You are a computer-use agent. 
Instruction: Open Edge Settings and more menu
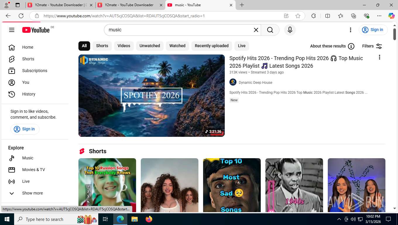click(379, 16)
